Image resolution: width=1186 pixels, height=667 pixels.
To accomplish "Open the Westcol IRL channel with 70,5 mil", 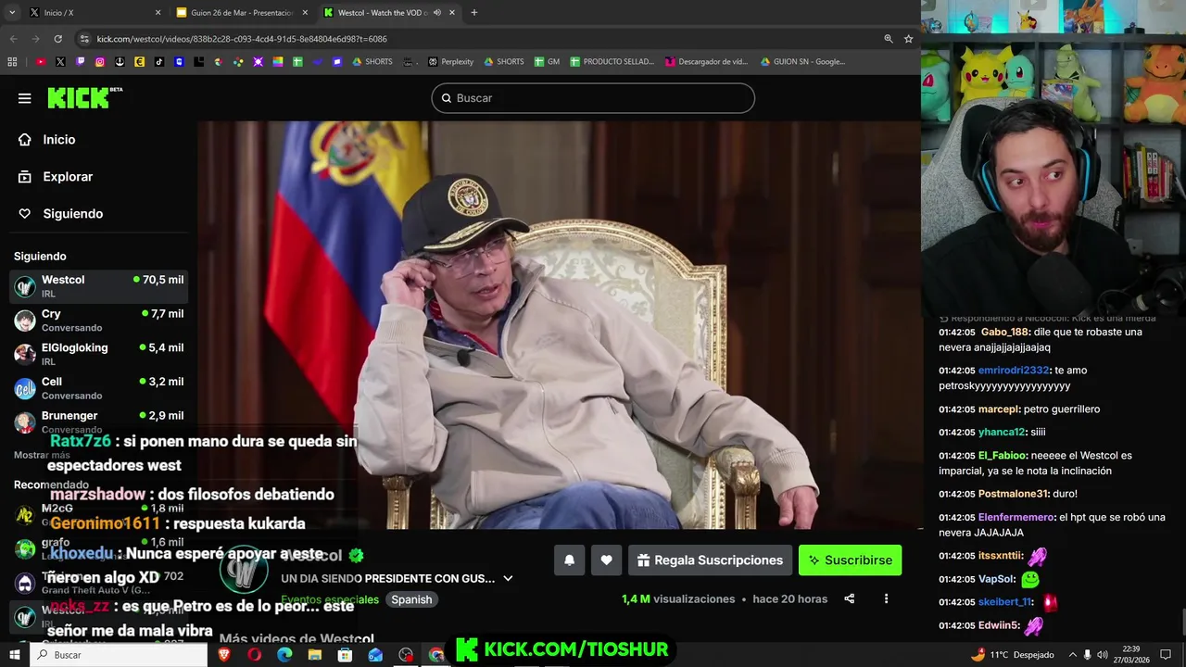I will pyautogui.click(x=98, y=286).
